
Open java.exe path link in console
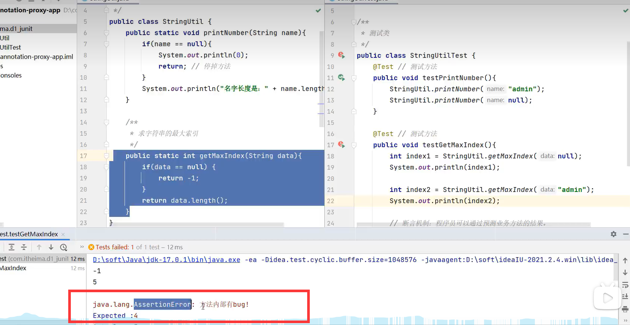(167, 260)
